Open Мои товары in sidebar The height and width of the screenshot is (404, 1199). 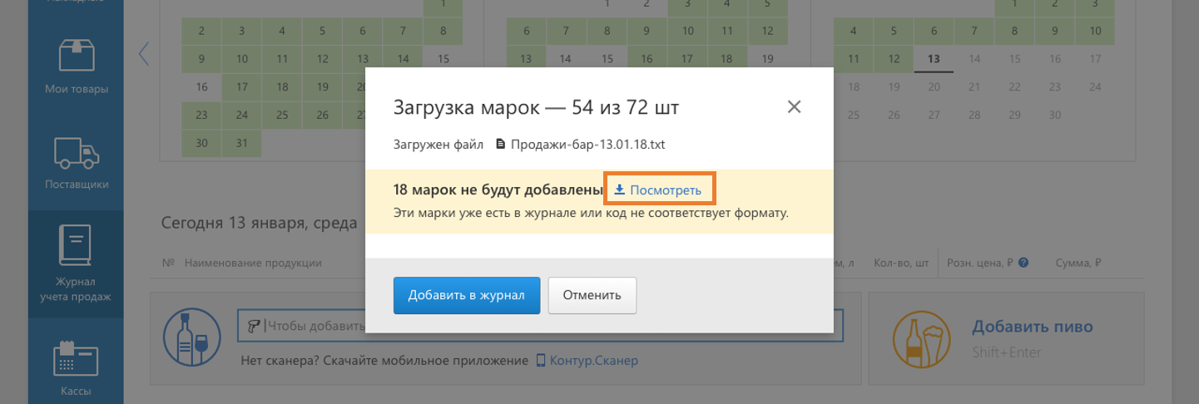coord(77,67)
